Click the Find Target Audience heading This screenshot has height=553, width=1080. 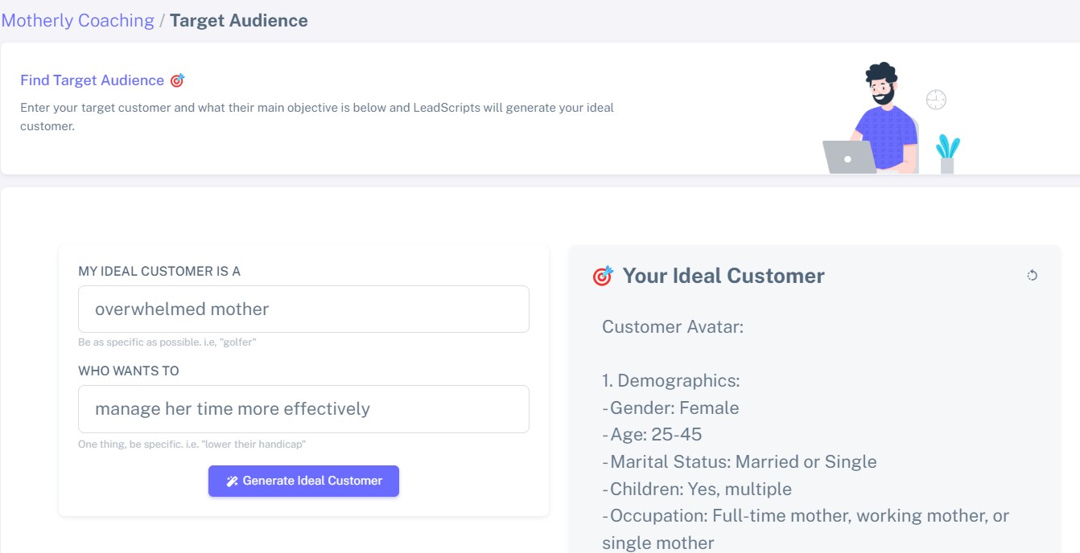click(x=92, y=80)
